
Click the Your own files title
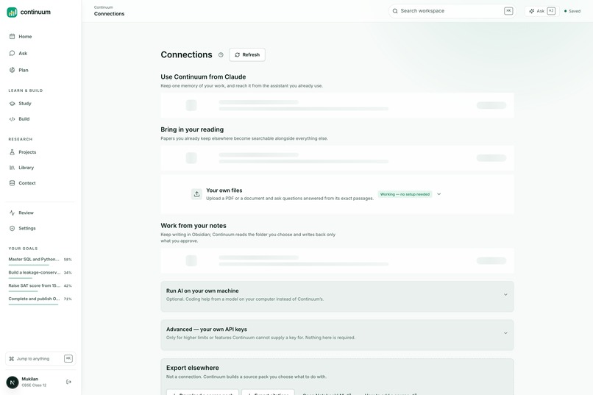click(224, 191)
